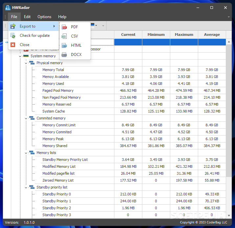The image size is (235, 228).
Task: Select the Memory Commit Limit row
Action: tap(133, 125)
